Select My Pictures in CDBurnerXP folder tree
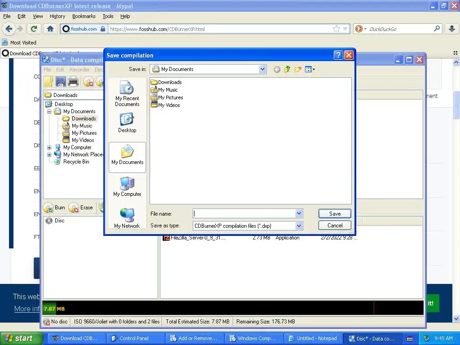Viewport: 460px width, 345px height. tap(84, 133)
